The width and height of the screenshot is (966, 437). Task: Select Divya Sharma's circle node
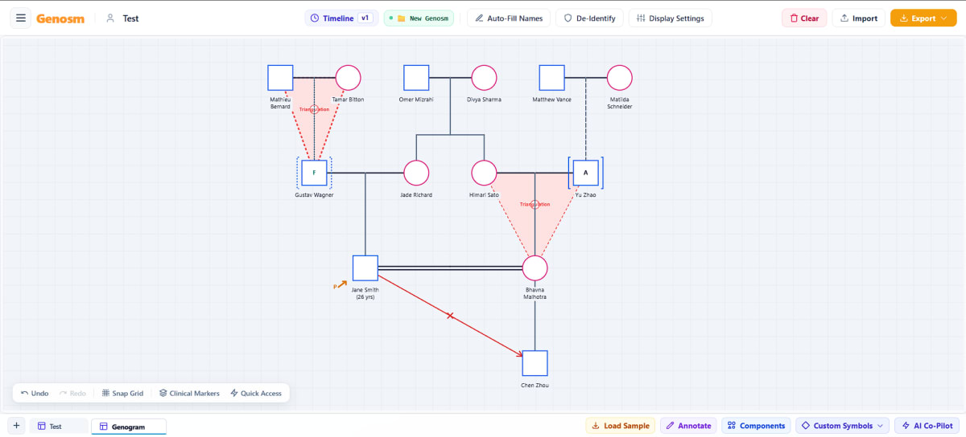click(x=484, y=78)
